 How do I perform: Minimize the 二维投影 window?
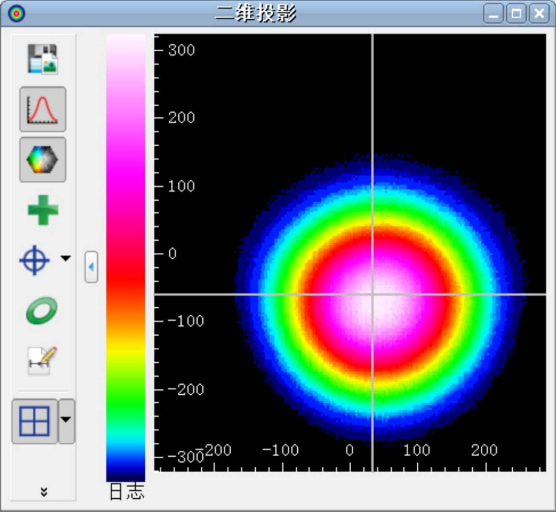(x=493, y=14)
